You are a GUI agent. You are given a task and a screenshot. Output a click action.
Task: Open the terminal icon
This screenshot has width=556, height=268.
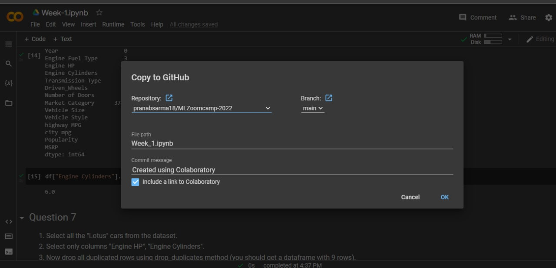point(9,251)
